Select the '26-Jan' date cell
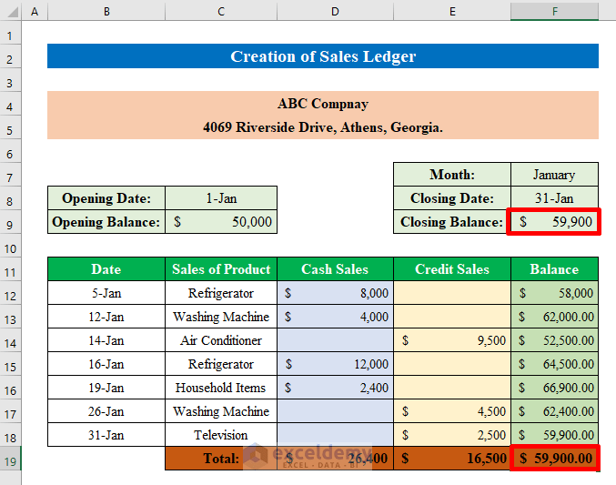 pos(106,411)
